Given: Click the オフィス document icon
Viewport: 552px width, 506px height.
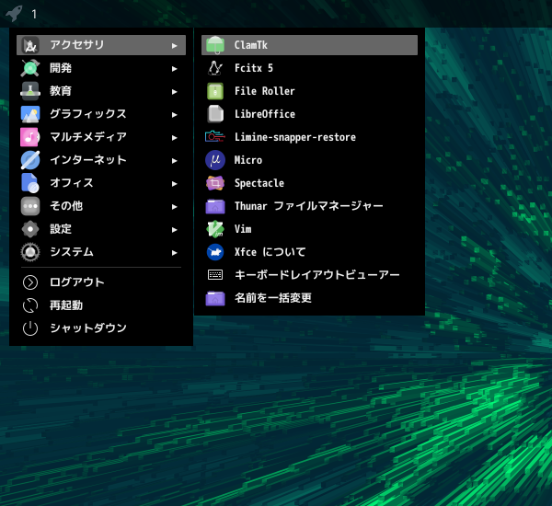Looking at the screenshot, I should coord(30,183).
